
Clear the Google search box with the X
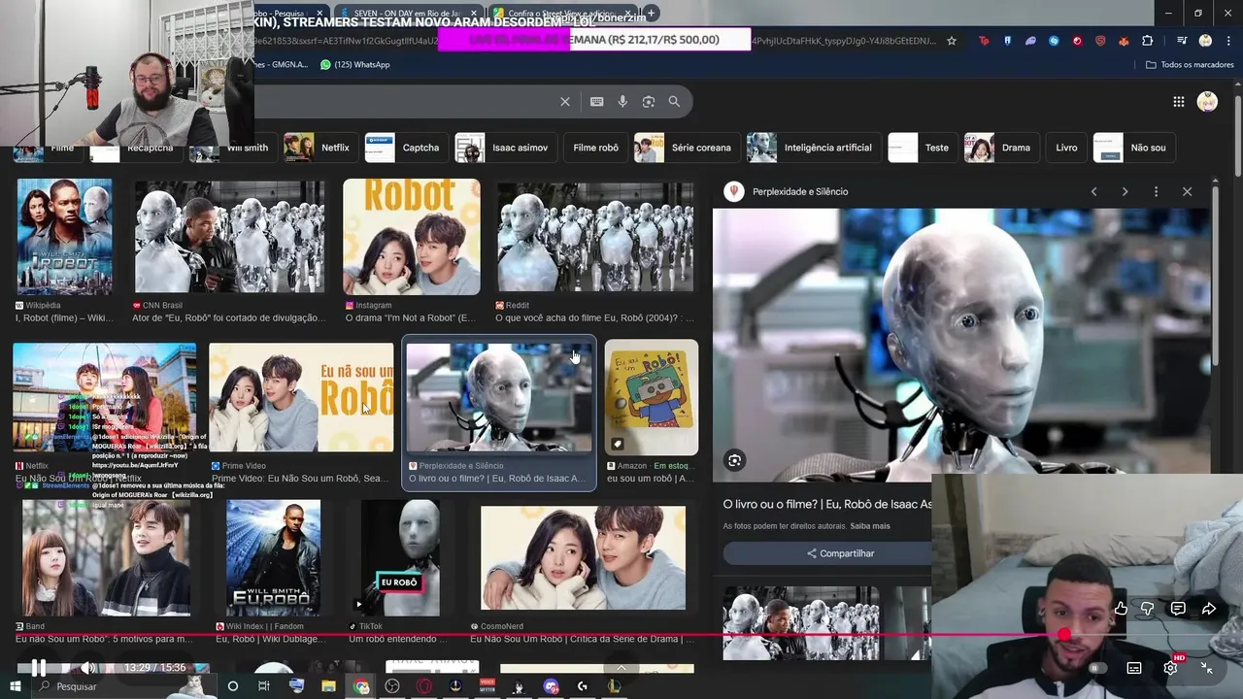click(565, 101)
